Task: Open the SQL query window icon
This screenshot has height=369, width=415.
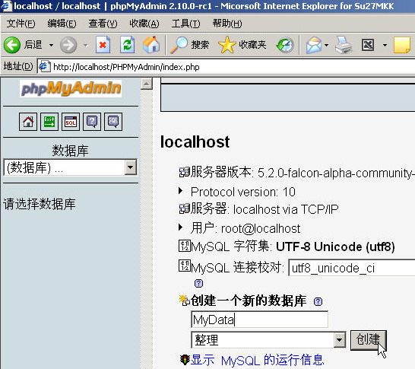Action: click(71, 122)
